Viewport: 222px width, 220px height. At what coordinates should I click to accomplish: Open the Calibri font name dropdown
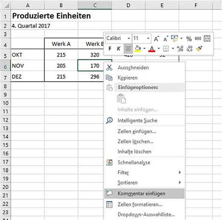click(x=129, y=38)
